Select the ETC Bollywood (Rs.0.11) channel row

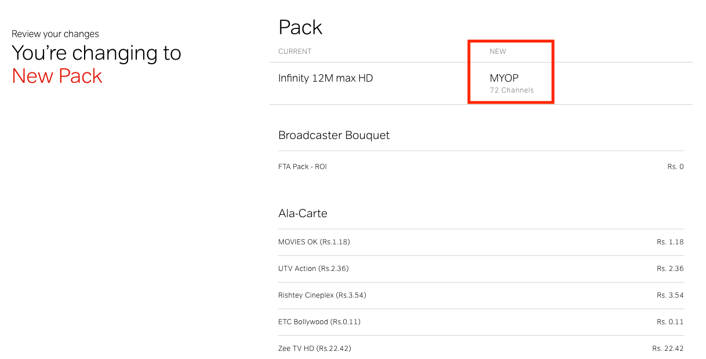[481, 322]
